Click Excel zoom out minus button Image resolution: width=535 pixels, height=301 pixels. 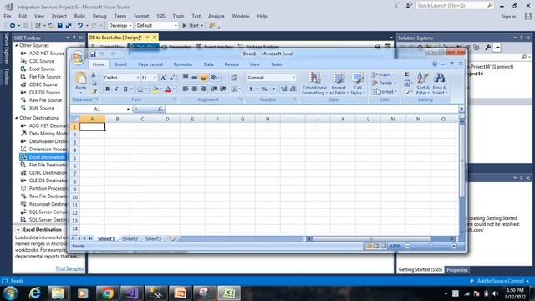(408, 246)
